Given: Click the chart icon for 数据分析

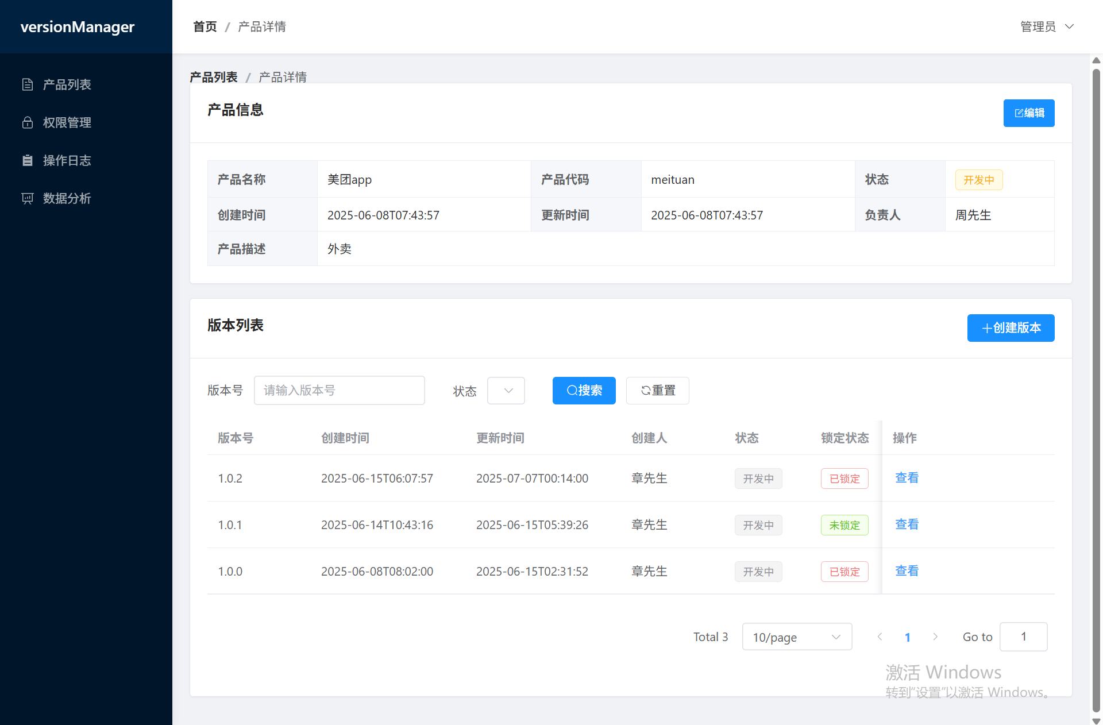Looking at the screenshot, I should (x=28, y=198).
